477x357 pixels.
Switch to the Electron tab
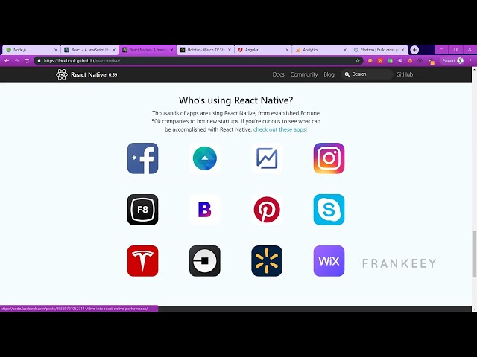point(379,50)
